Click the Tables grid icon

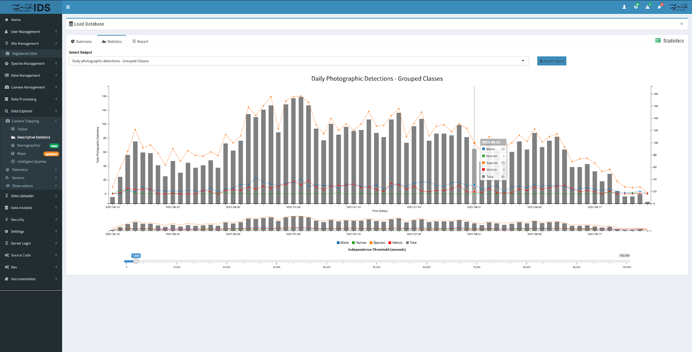[x=13, y=129]
